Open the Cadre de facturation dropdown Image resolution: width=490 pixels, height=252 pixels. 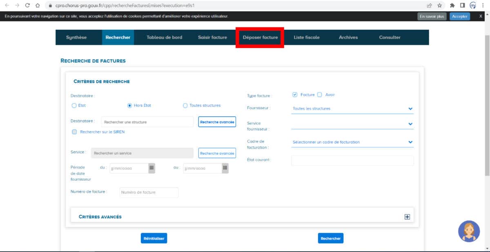coord(410,141)
